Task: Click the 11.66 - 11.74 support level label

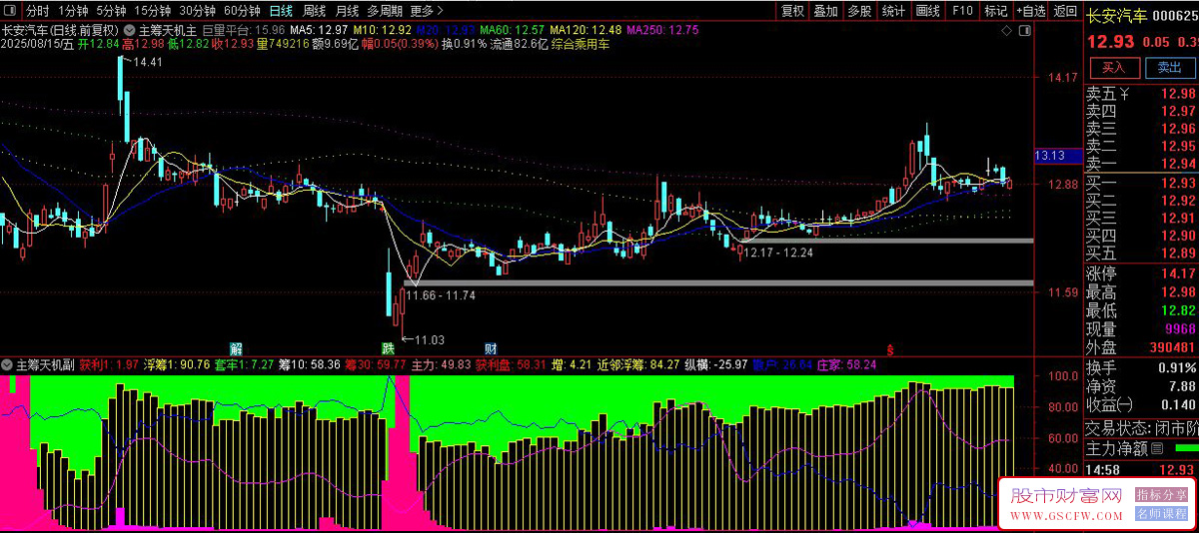Action: (441, 296)
